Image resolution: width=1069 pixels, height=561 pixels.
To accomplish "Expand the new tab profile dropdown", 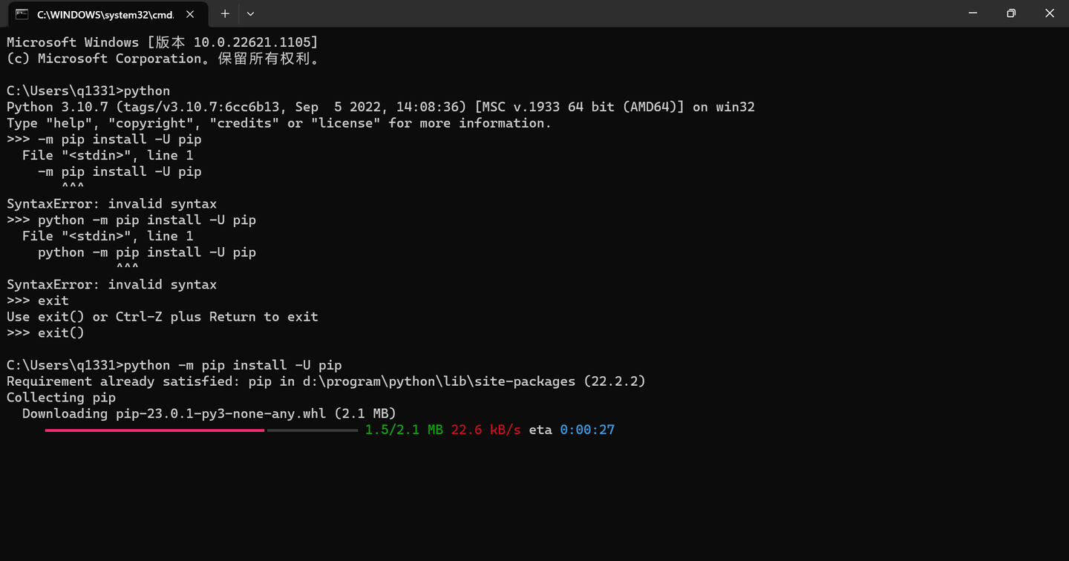I will tap(250, 14).
